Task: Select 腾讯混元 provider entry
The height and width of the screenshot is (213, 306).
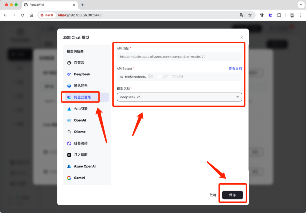Action: tap(87, 86)
